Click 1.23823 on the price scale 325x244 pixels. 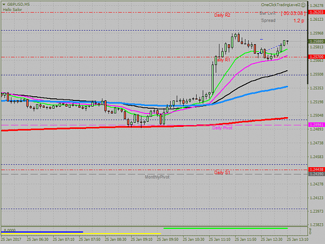click(x=317, y=225)
